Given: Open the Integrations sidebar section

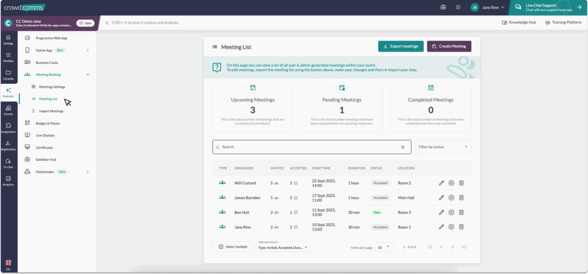Looking at the screenshot, I should pos(8,128).
